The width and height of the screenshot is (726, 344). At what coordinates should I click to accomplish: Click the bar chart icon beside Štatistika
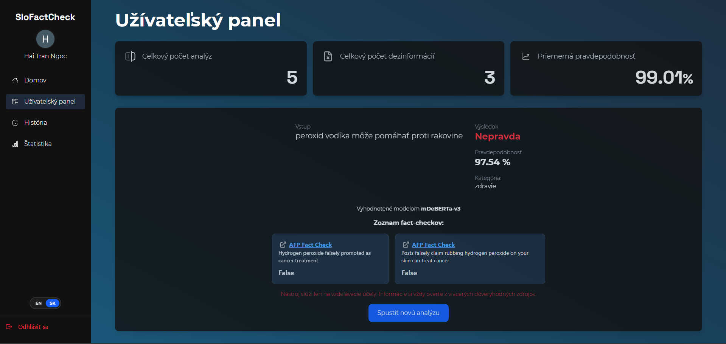(15, 144)
